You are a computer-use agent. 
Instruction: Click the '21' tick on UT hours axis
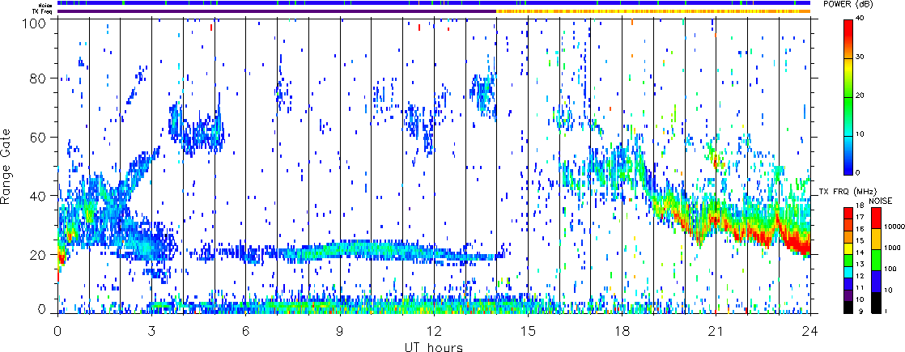716,332
